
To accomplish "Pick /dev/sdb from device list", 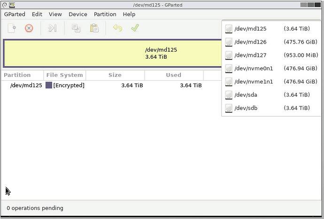I will tap(271, 108).
